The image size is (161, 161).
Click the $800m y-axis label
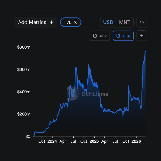(24, 47)
